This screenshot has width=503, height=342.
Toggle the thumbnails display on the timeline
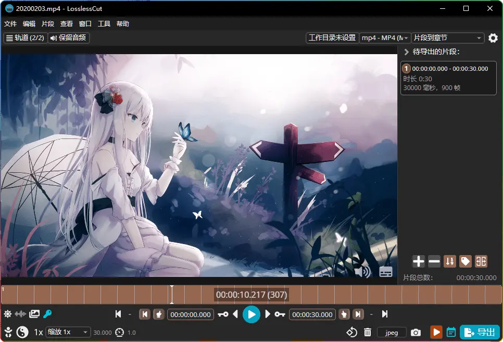34,314
